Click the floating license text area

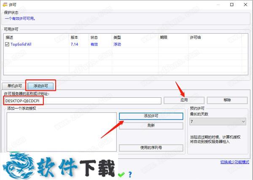[62, 132]
